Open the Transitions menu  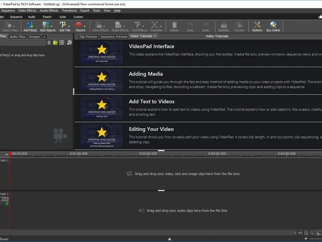tap(69, 10)
